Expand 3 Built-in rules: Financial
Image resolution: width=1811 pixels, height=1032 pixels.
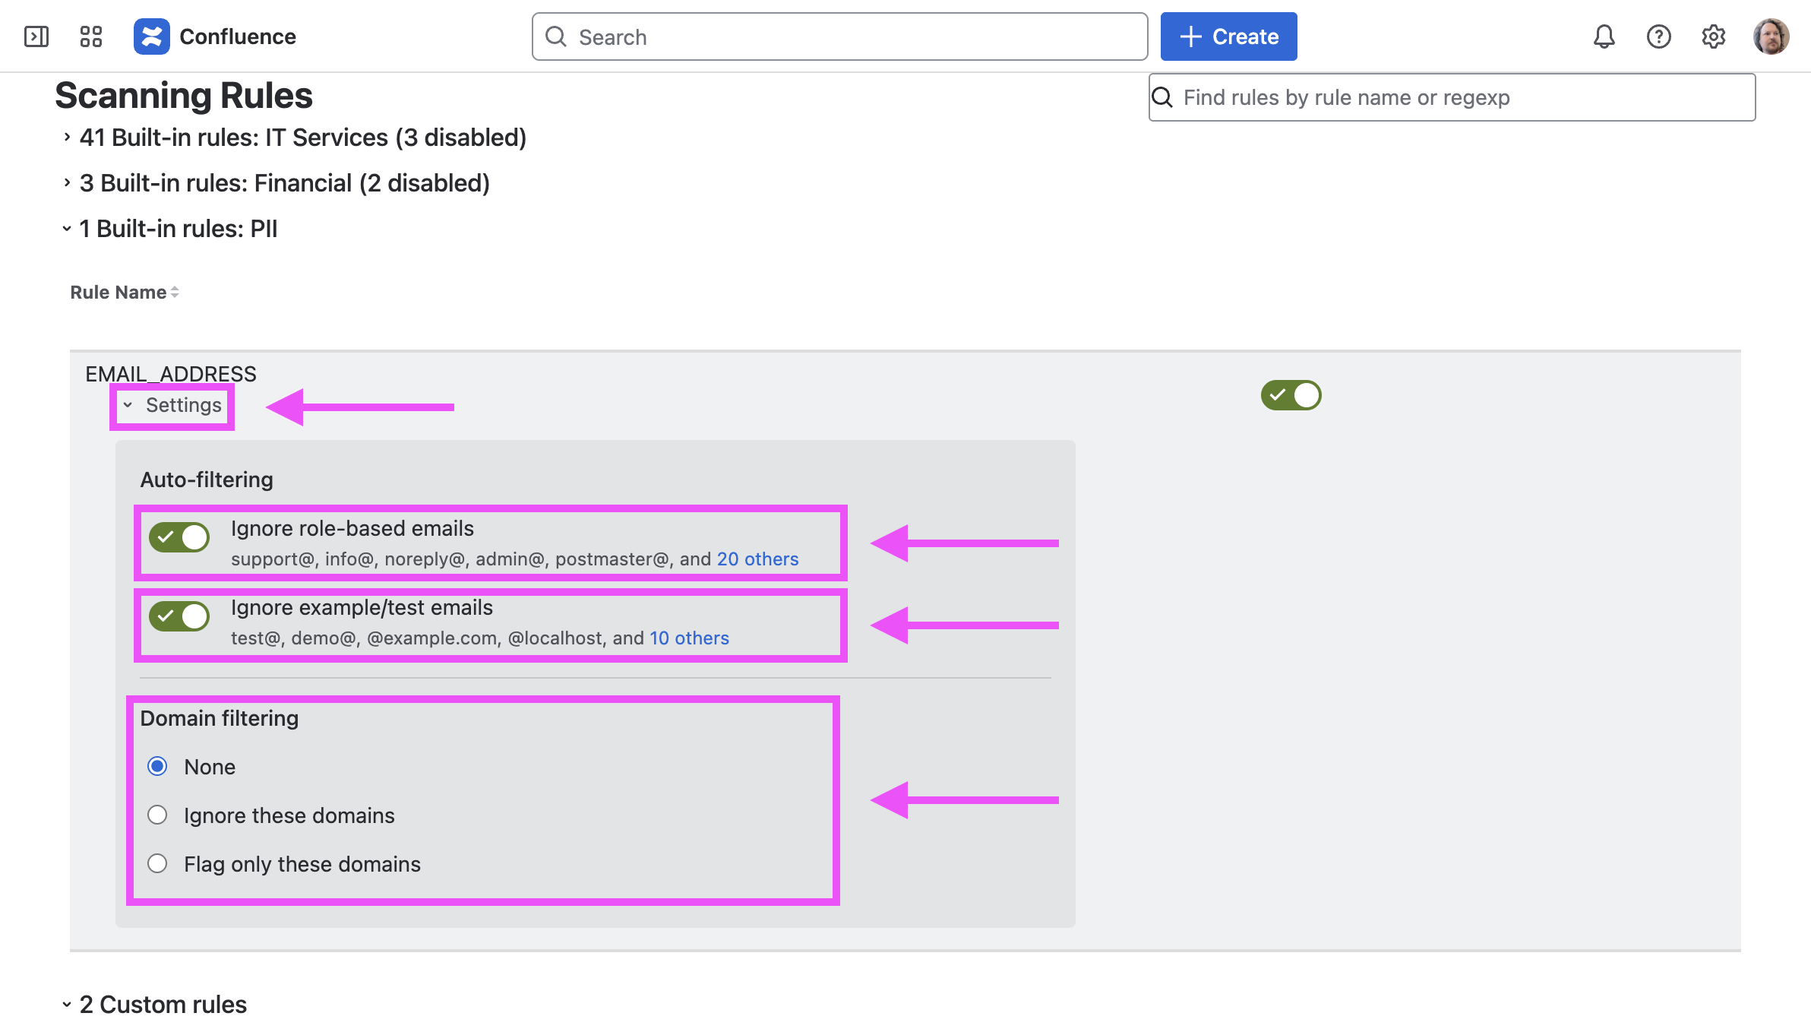coord(284,183)
